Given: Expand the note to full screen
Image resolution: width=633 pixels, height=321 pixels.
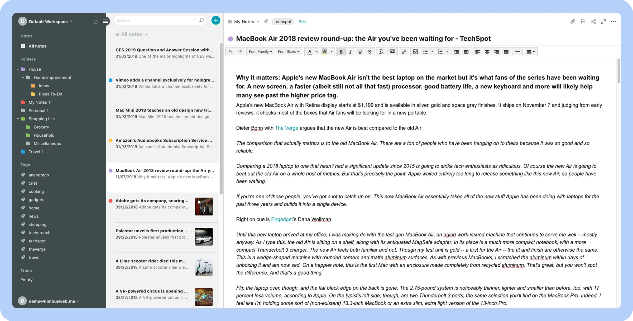Looking at the screenshot, I should point(603,22).
